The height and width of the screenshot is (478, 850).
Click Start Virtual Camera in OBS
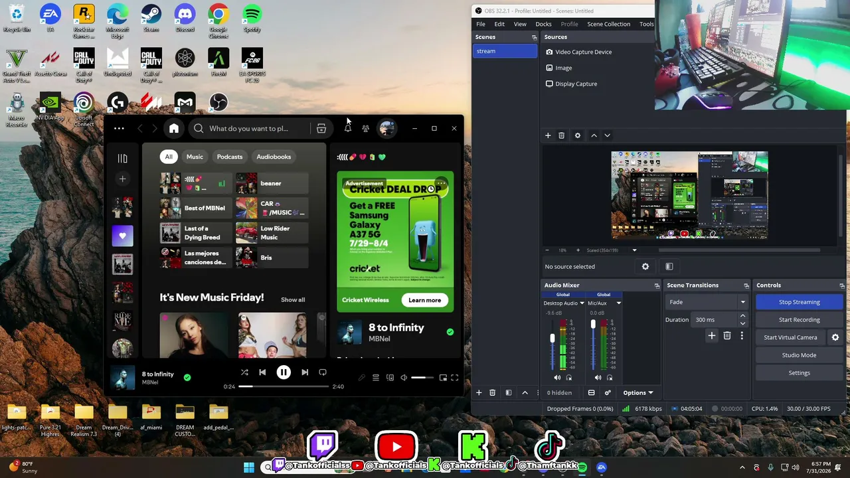click(790, 337)
